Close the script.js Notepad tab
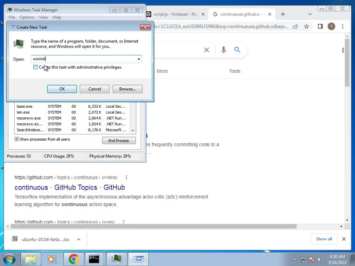Image resolution: width=355 pixels, height=266 pixels. [203, 14]
